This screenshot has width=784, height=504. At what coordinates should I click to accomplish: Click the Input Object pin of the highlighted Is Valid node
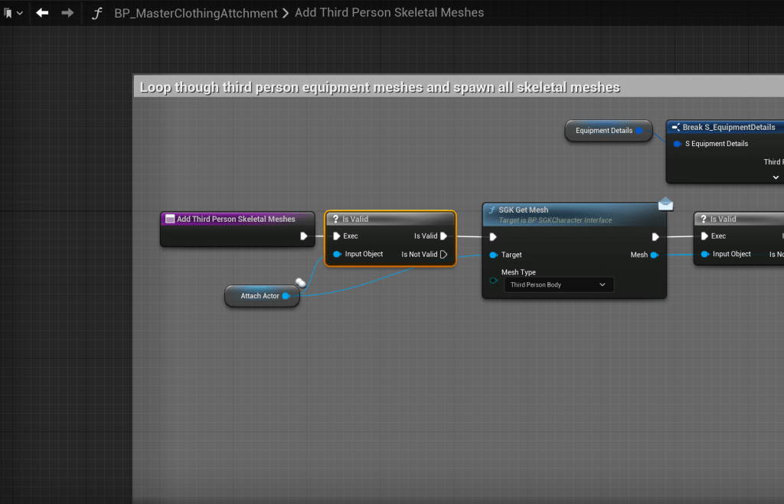(337, 254)
